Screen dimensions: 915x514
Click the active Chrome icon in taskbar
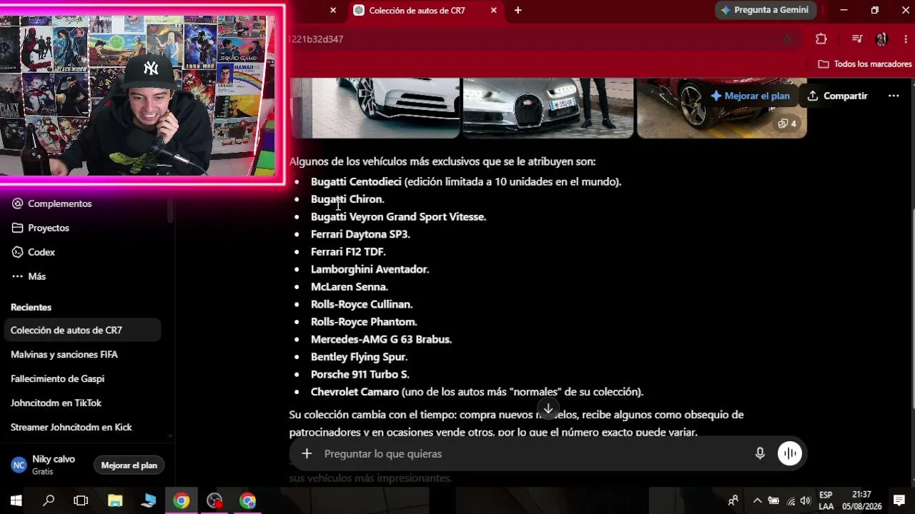(182, 500)
